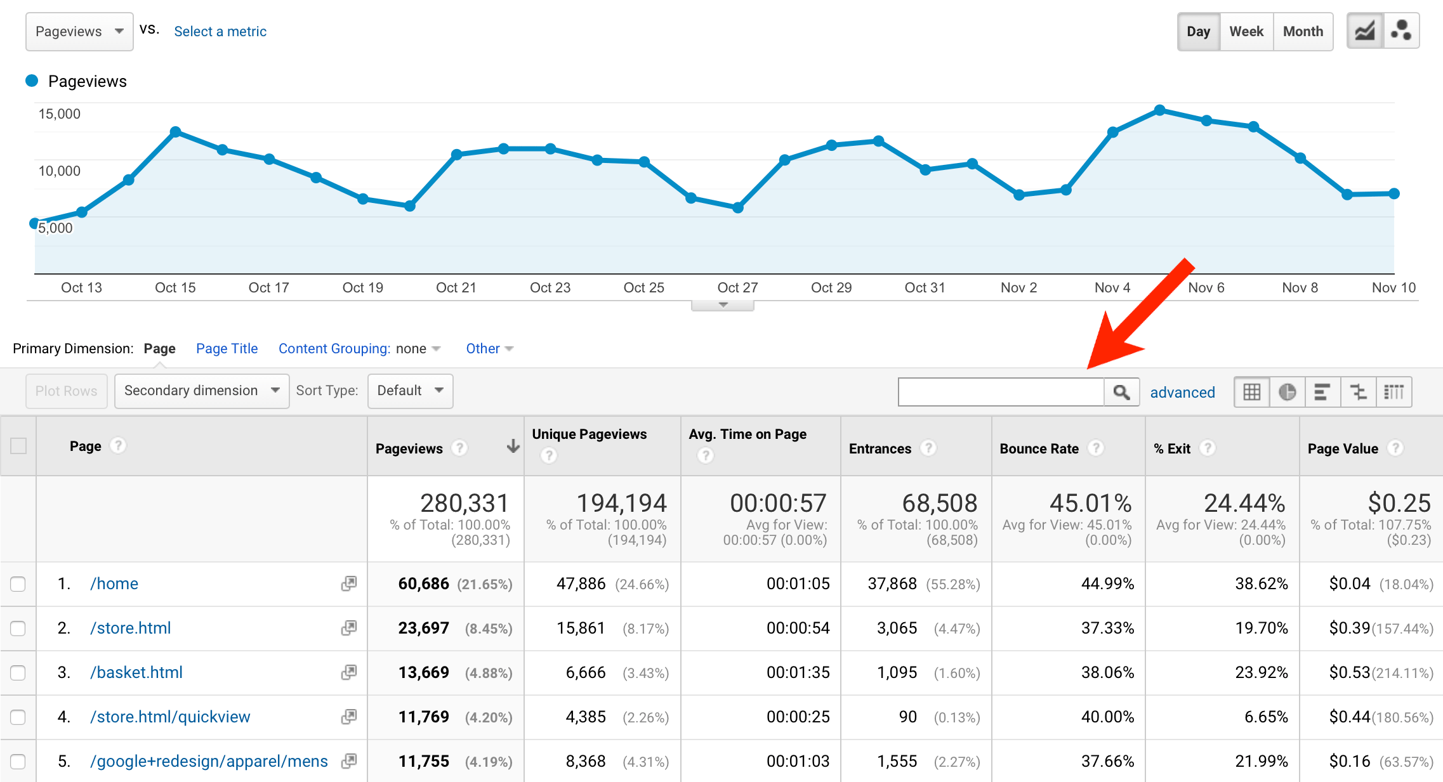Screen dimensions: 1443x782
Task: Click the Pageviews legend blue dot
Action: [32, 81]
